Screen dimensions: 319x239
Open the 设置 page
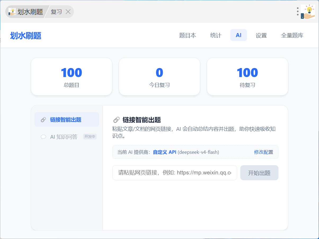click(x=261, y=35)
